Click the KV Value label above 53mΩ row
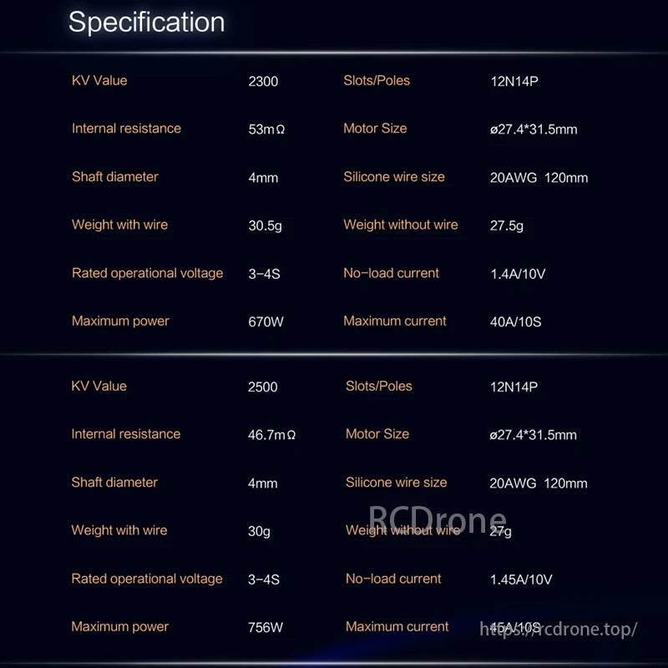 [99, 81]
